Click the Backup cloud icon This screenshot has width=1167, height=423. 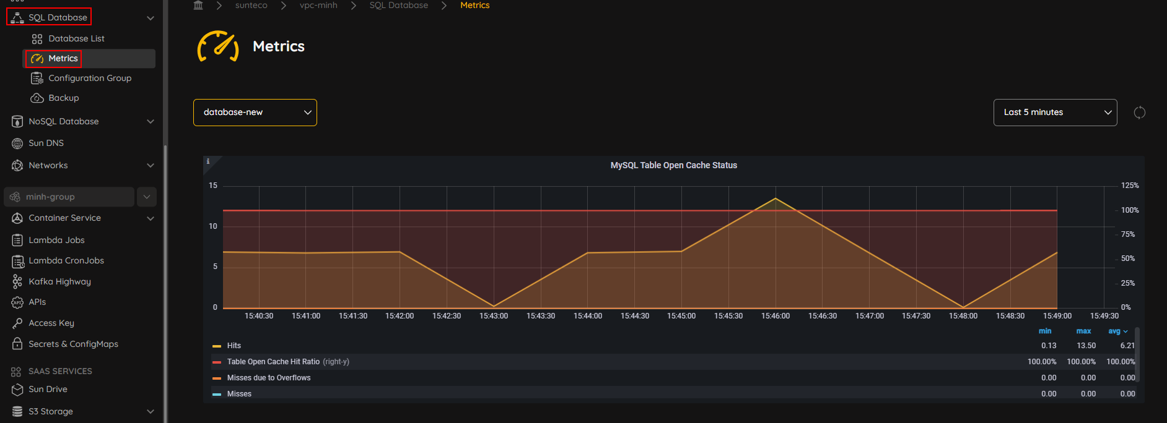(x=37, y=98)
